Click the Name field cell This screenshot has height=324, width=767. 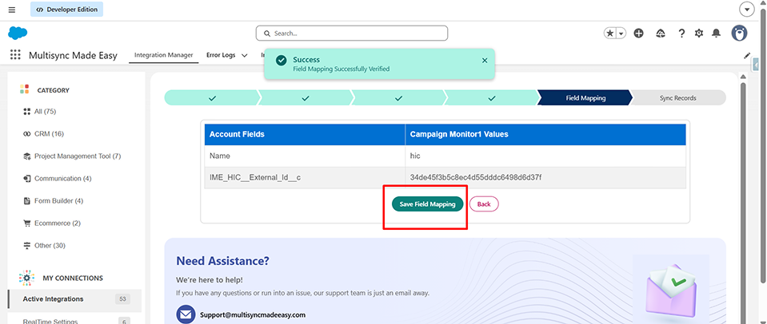point(305,156)
